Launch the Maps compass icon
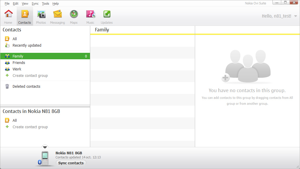This screenshot has height=169, width=300. point(74,14)
